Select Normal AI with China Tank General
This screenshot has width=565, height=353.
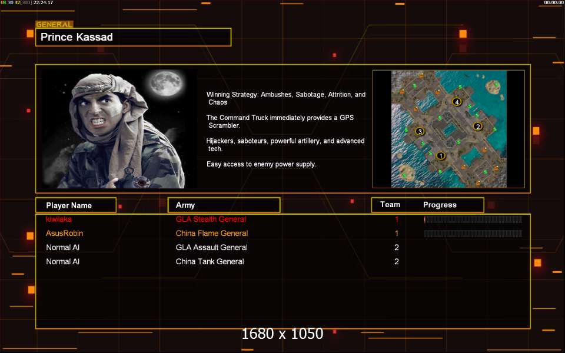point(63,261)
